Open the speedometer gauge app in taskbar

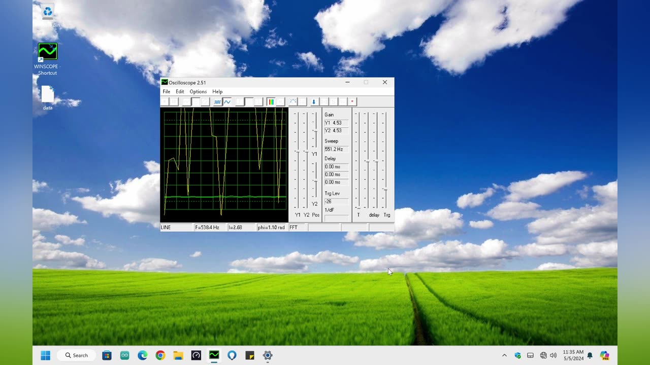[196, 355]
